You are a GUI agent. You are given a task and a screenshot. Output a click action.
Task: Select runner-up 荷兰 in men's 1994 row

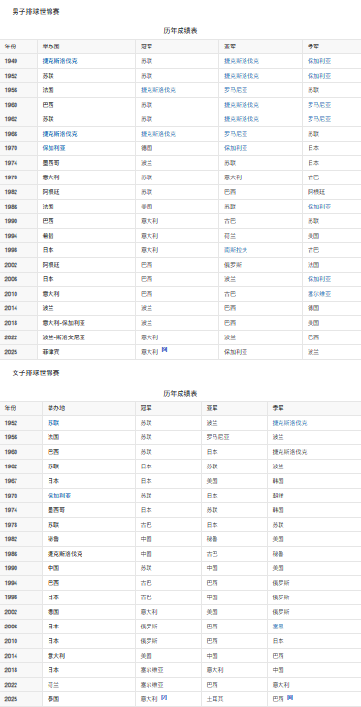(230, 236)
